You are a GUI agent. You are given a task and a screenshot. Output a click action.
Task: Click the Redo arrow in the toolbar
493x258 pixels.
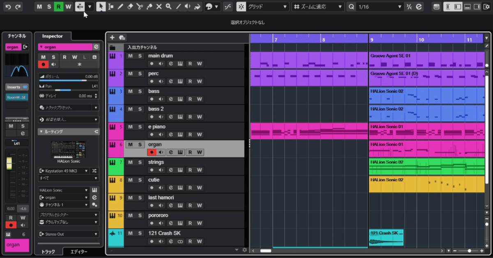click(18, 7)
